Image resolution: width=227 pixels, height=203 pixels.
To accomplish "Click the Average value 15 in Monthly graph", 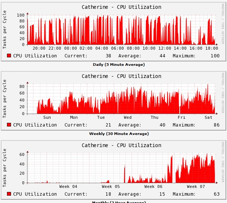I will tap(162, 194).
